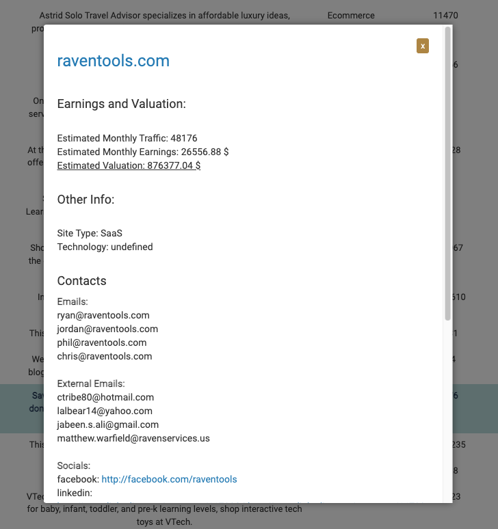
Task: Click the phil@raventools.com email
Action: (x=102, y=342)
